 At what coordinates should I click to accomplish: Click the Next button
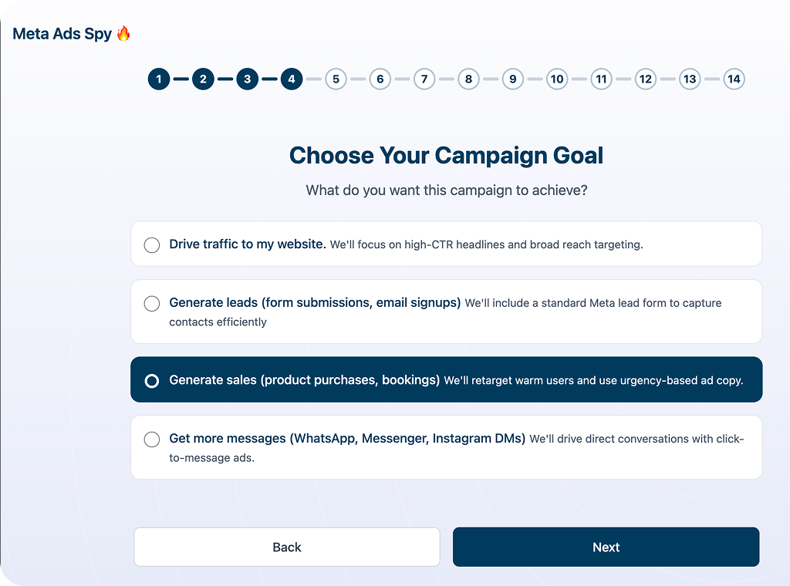[606, 547]
